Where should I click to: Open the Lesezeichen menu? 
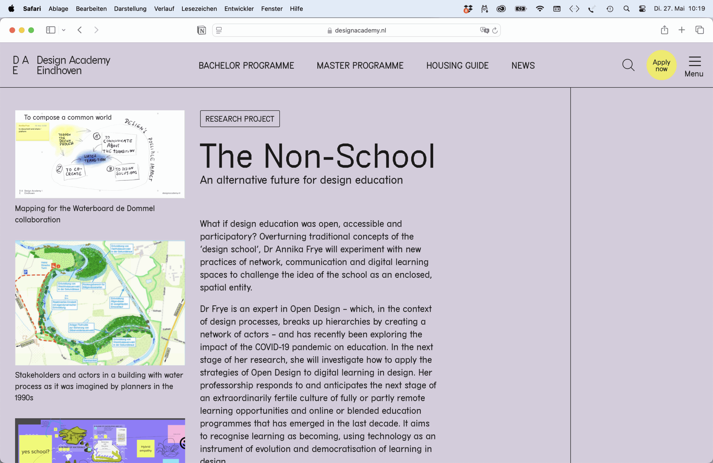pyautogui.click(x=199, y=8)
